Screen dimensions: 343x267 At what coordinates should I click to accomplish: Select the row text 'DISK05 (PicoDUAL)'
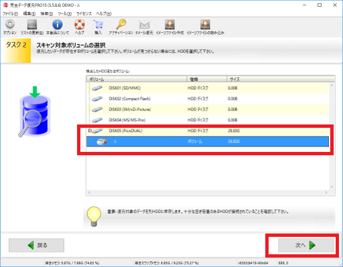click(126, 130)
